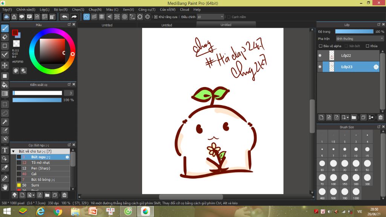
Task: Open Chỉnh sửa(E) menu
Action: pos(26,9)
